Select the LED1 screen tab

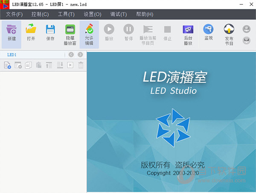coord(12,55)
